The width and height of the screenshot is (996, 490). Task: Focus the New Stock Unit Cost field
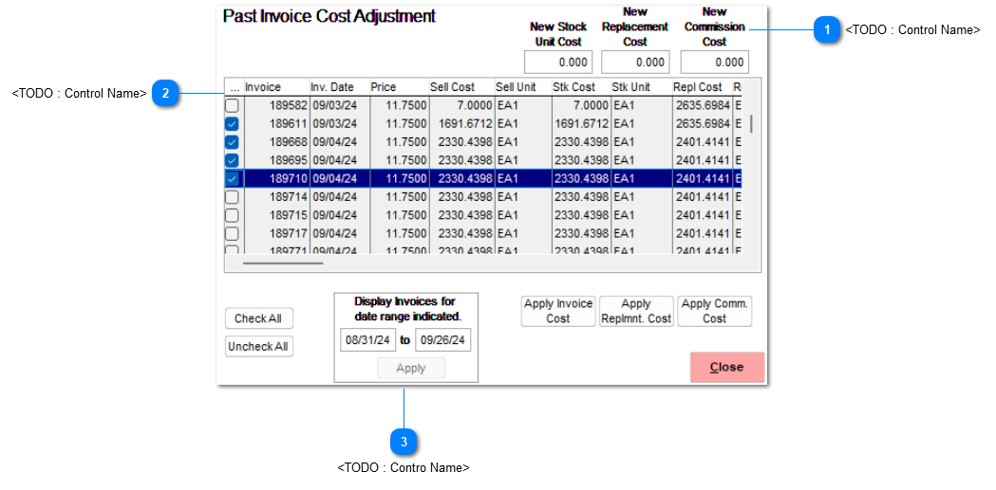tap(558, 63)
